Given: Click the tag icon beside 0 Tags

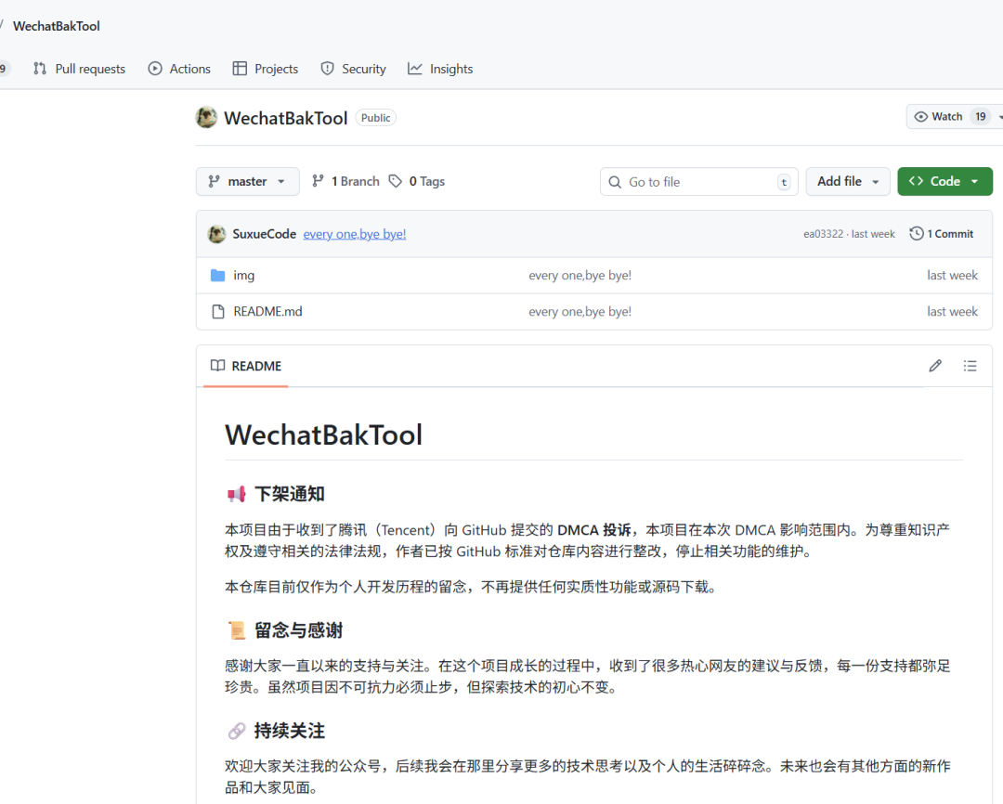Looking at the screenshot, I should tap(396, 181).
